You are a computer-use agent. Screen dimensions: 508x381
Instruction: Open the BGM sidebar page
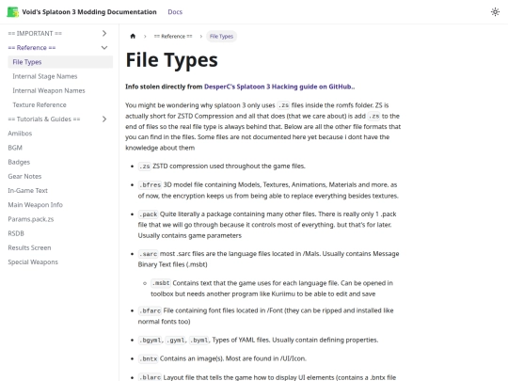coord(15,148)
